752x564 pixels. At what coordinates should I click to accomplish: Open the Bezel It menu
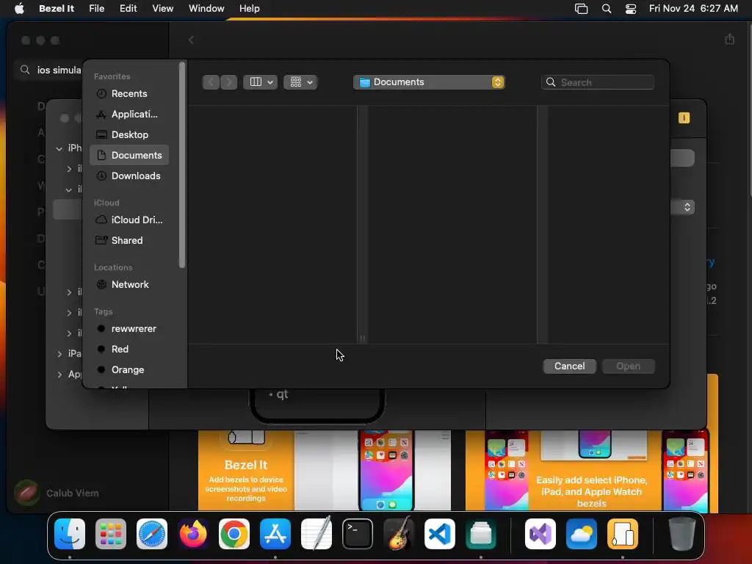[57, 9]
